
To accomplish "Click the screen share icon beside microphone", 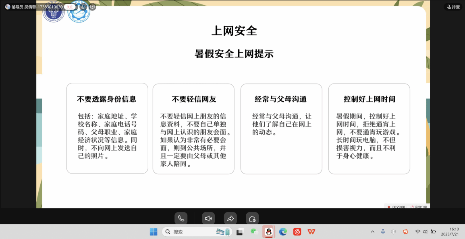I will pyautogui.click(x=93, y=7).
